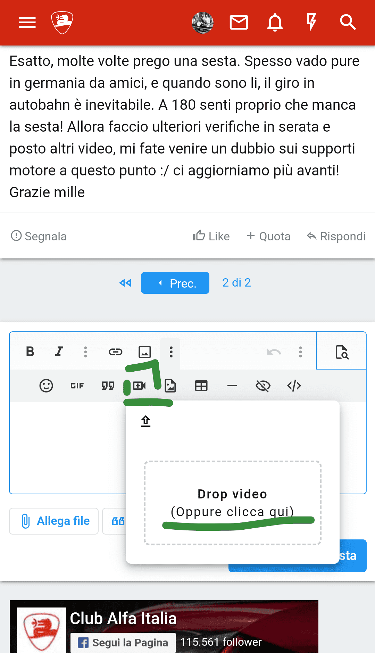Screen dimensions: 375x653
Task: Insert a table in the editor
Action: [x=201, y=386]
